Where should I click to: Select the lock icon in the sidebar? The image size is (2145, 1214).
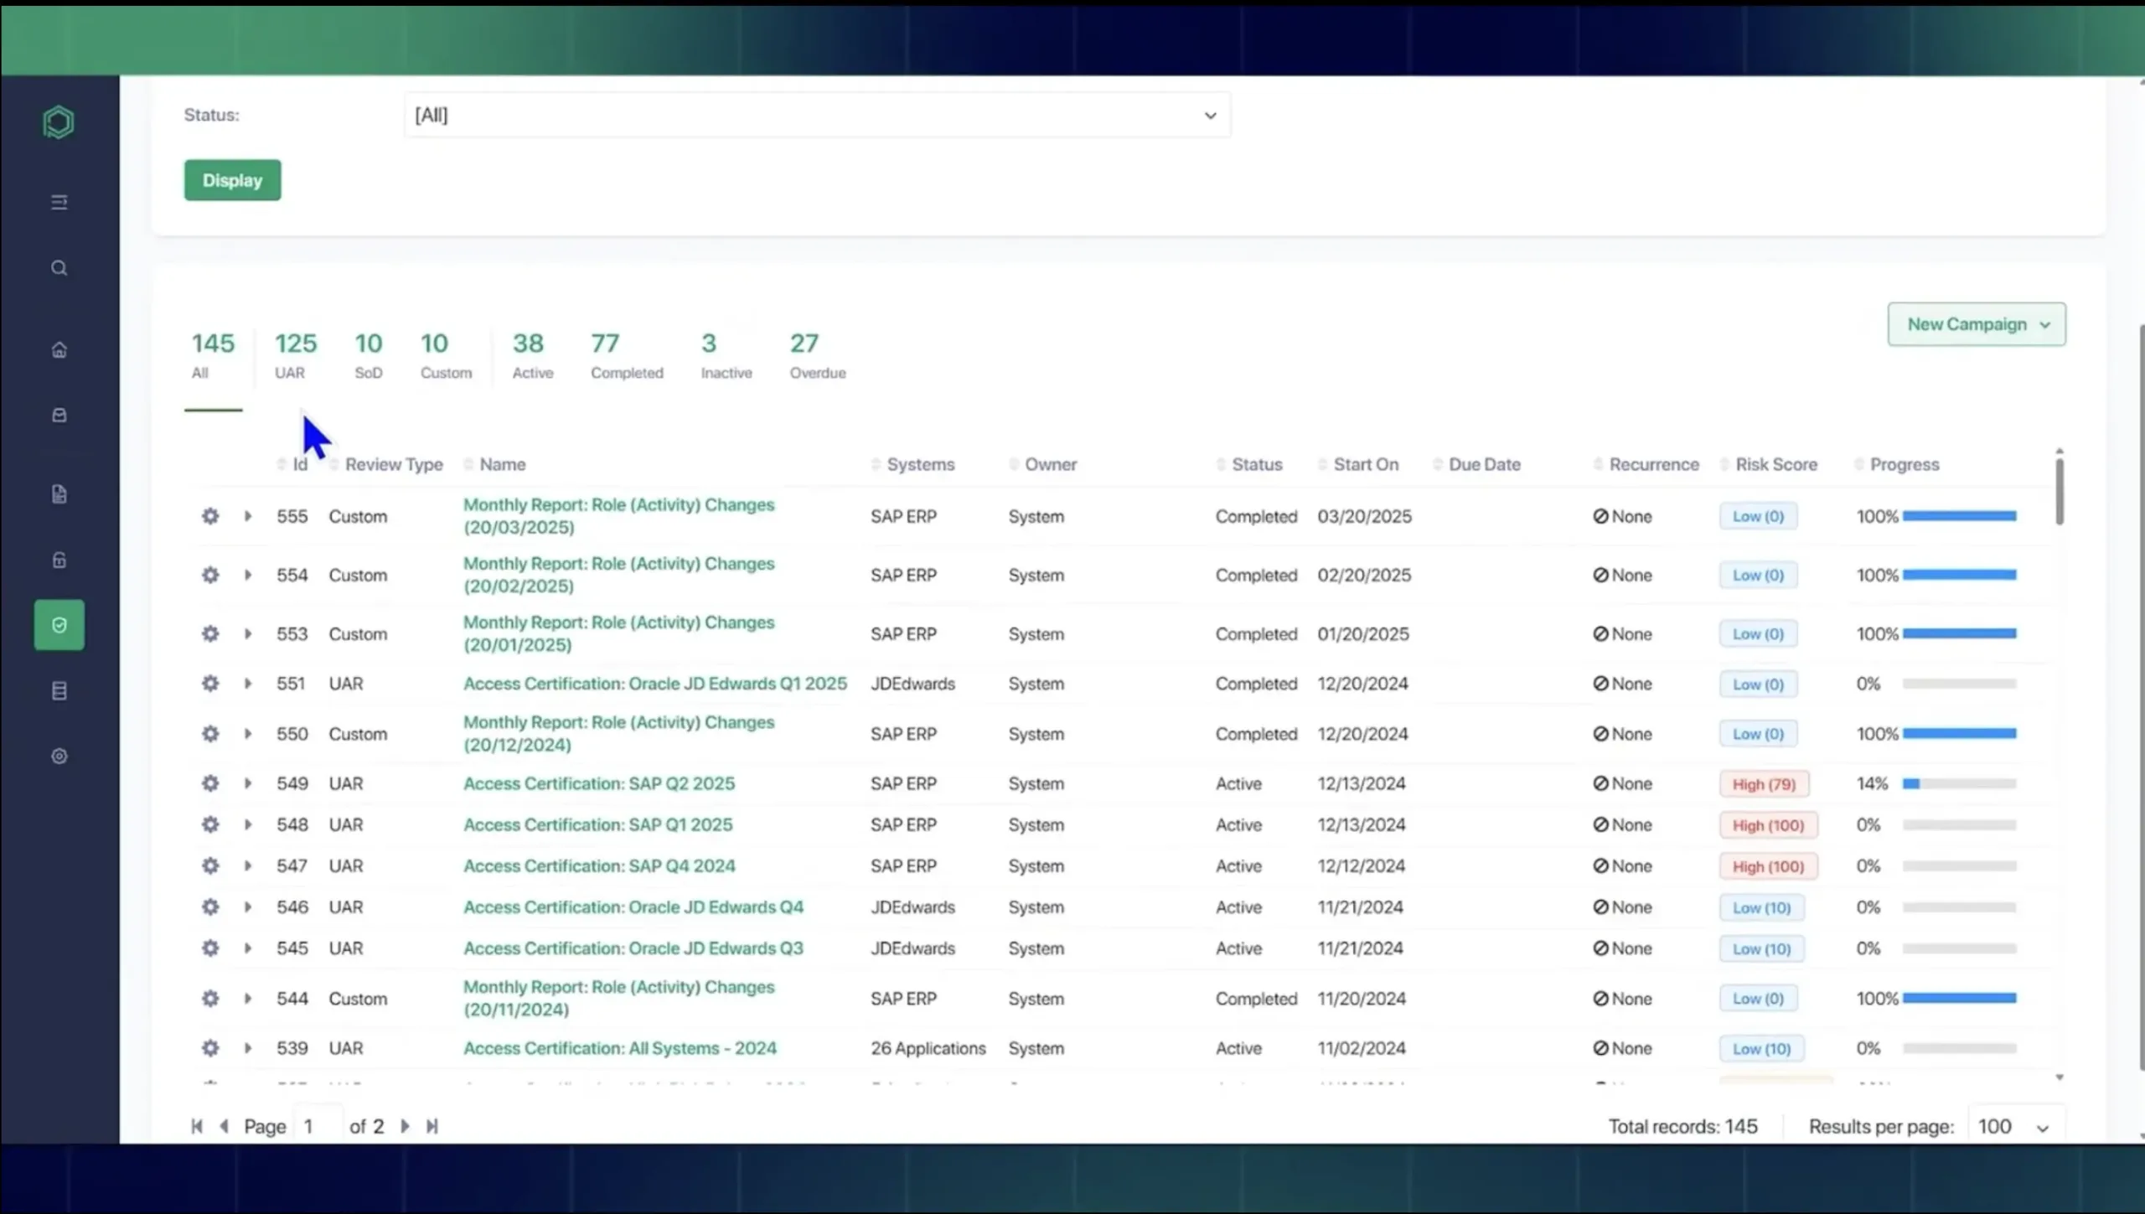59,560
